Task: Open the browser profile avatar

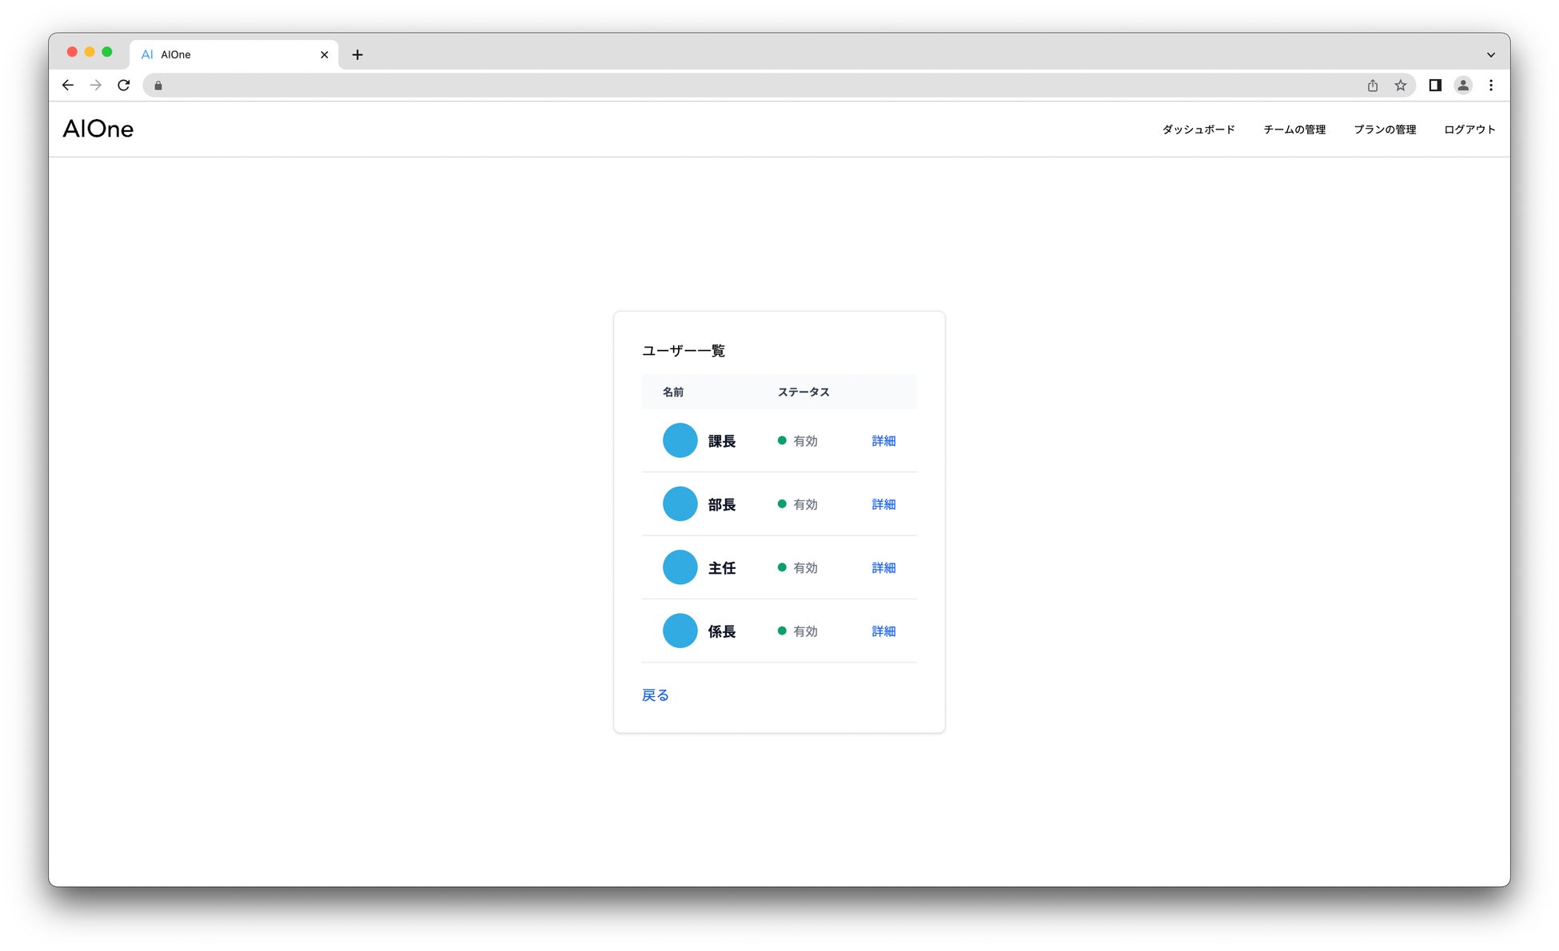Action: click(1463, 86)
